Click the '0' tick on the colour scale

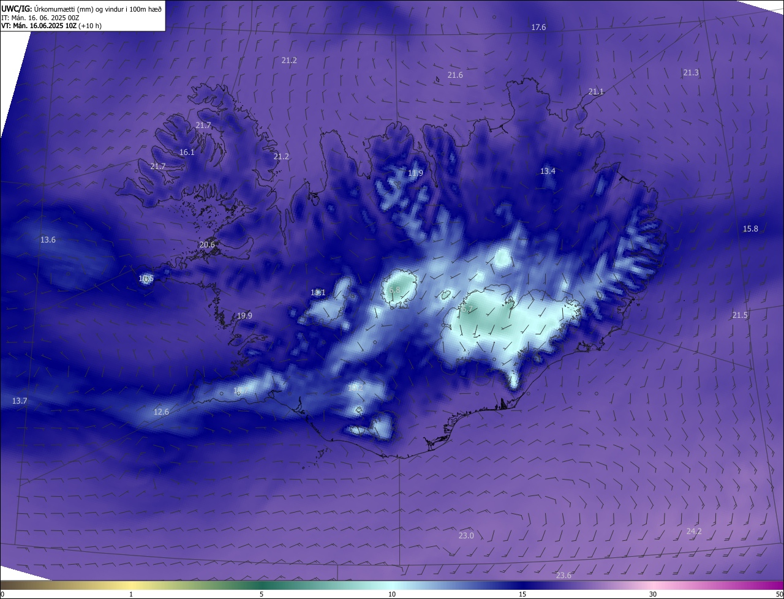point(2,595)
